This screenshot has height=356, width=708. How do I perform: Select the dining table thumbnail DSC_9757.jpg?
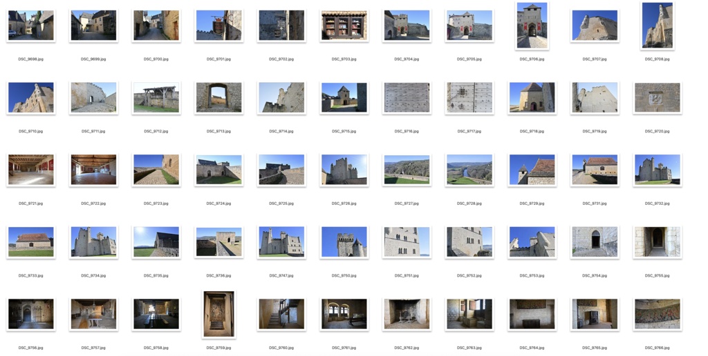click(93, 314)
